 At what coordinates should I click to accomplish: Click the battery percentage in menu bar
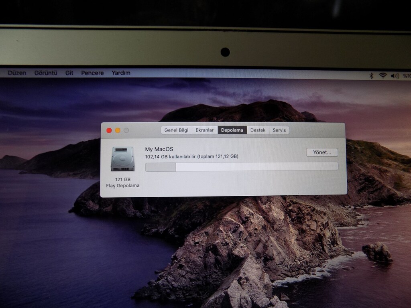[x=407, y=76]
